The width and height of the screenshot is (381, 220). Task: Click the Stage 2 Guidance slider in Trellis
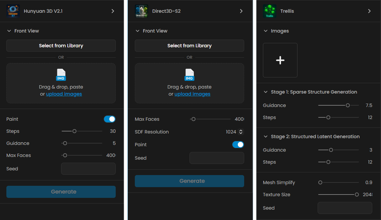point(338,150)
